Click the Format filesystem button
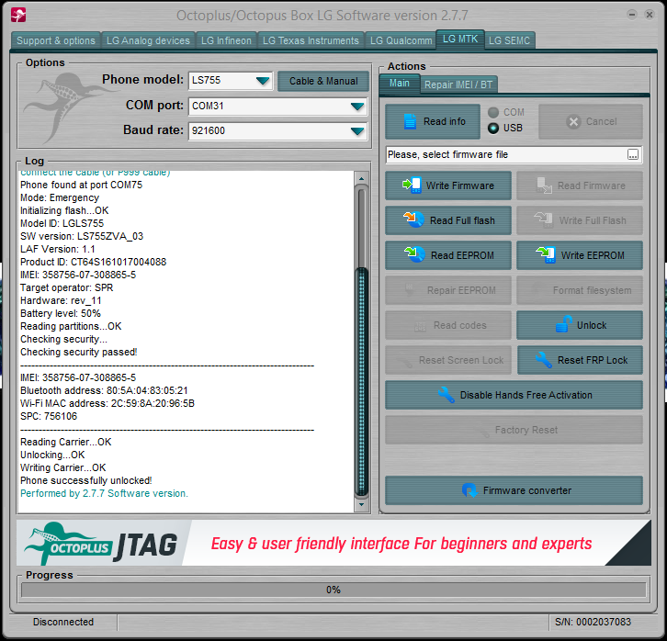 click(x=580, y=290)
